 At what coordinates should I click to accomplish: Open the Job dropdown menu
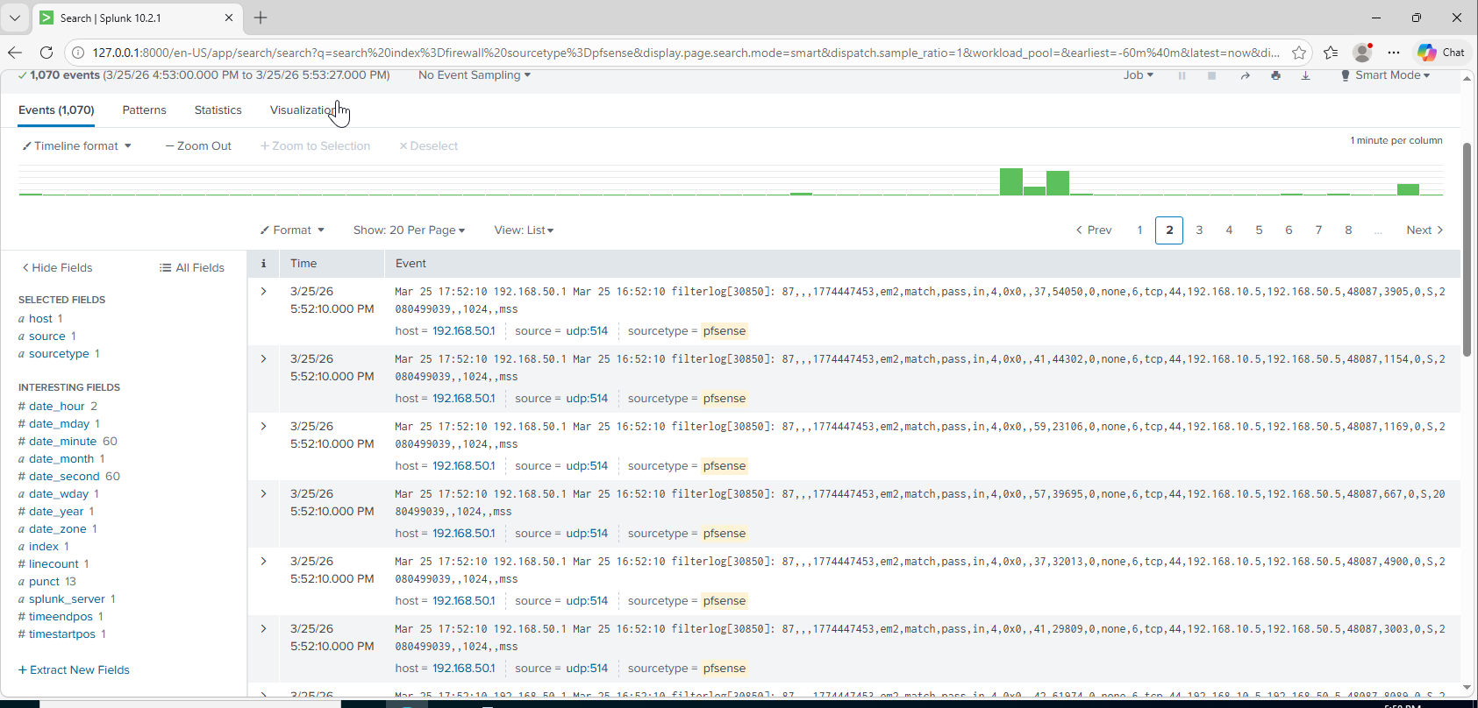pyautogui.click(x=1139, y=75)
